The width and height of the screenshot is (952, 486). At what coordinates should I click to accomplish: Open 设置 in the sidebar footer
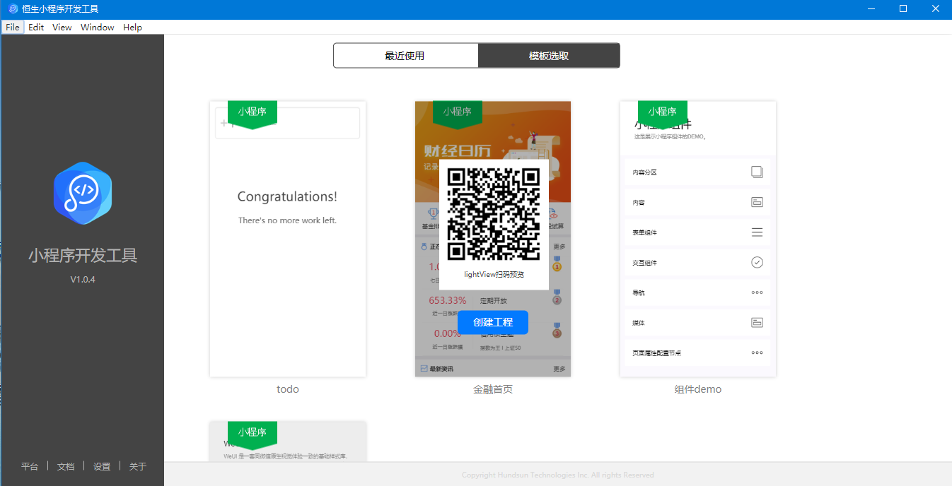click(102, 466)
